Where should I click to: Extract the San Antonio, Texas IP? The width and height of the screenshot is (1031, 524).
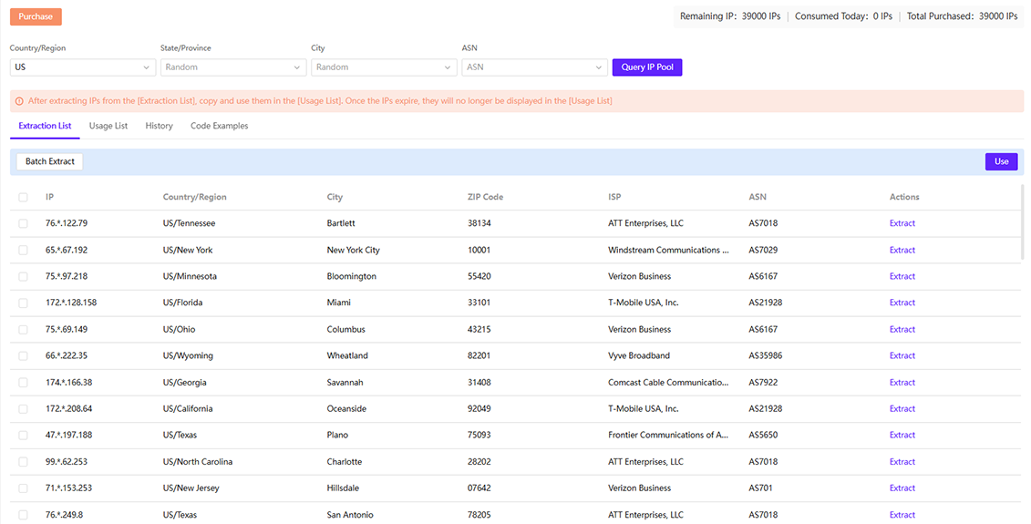tap(902, 515)
